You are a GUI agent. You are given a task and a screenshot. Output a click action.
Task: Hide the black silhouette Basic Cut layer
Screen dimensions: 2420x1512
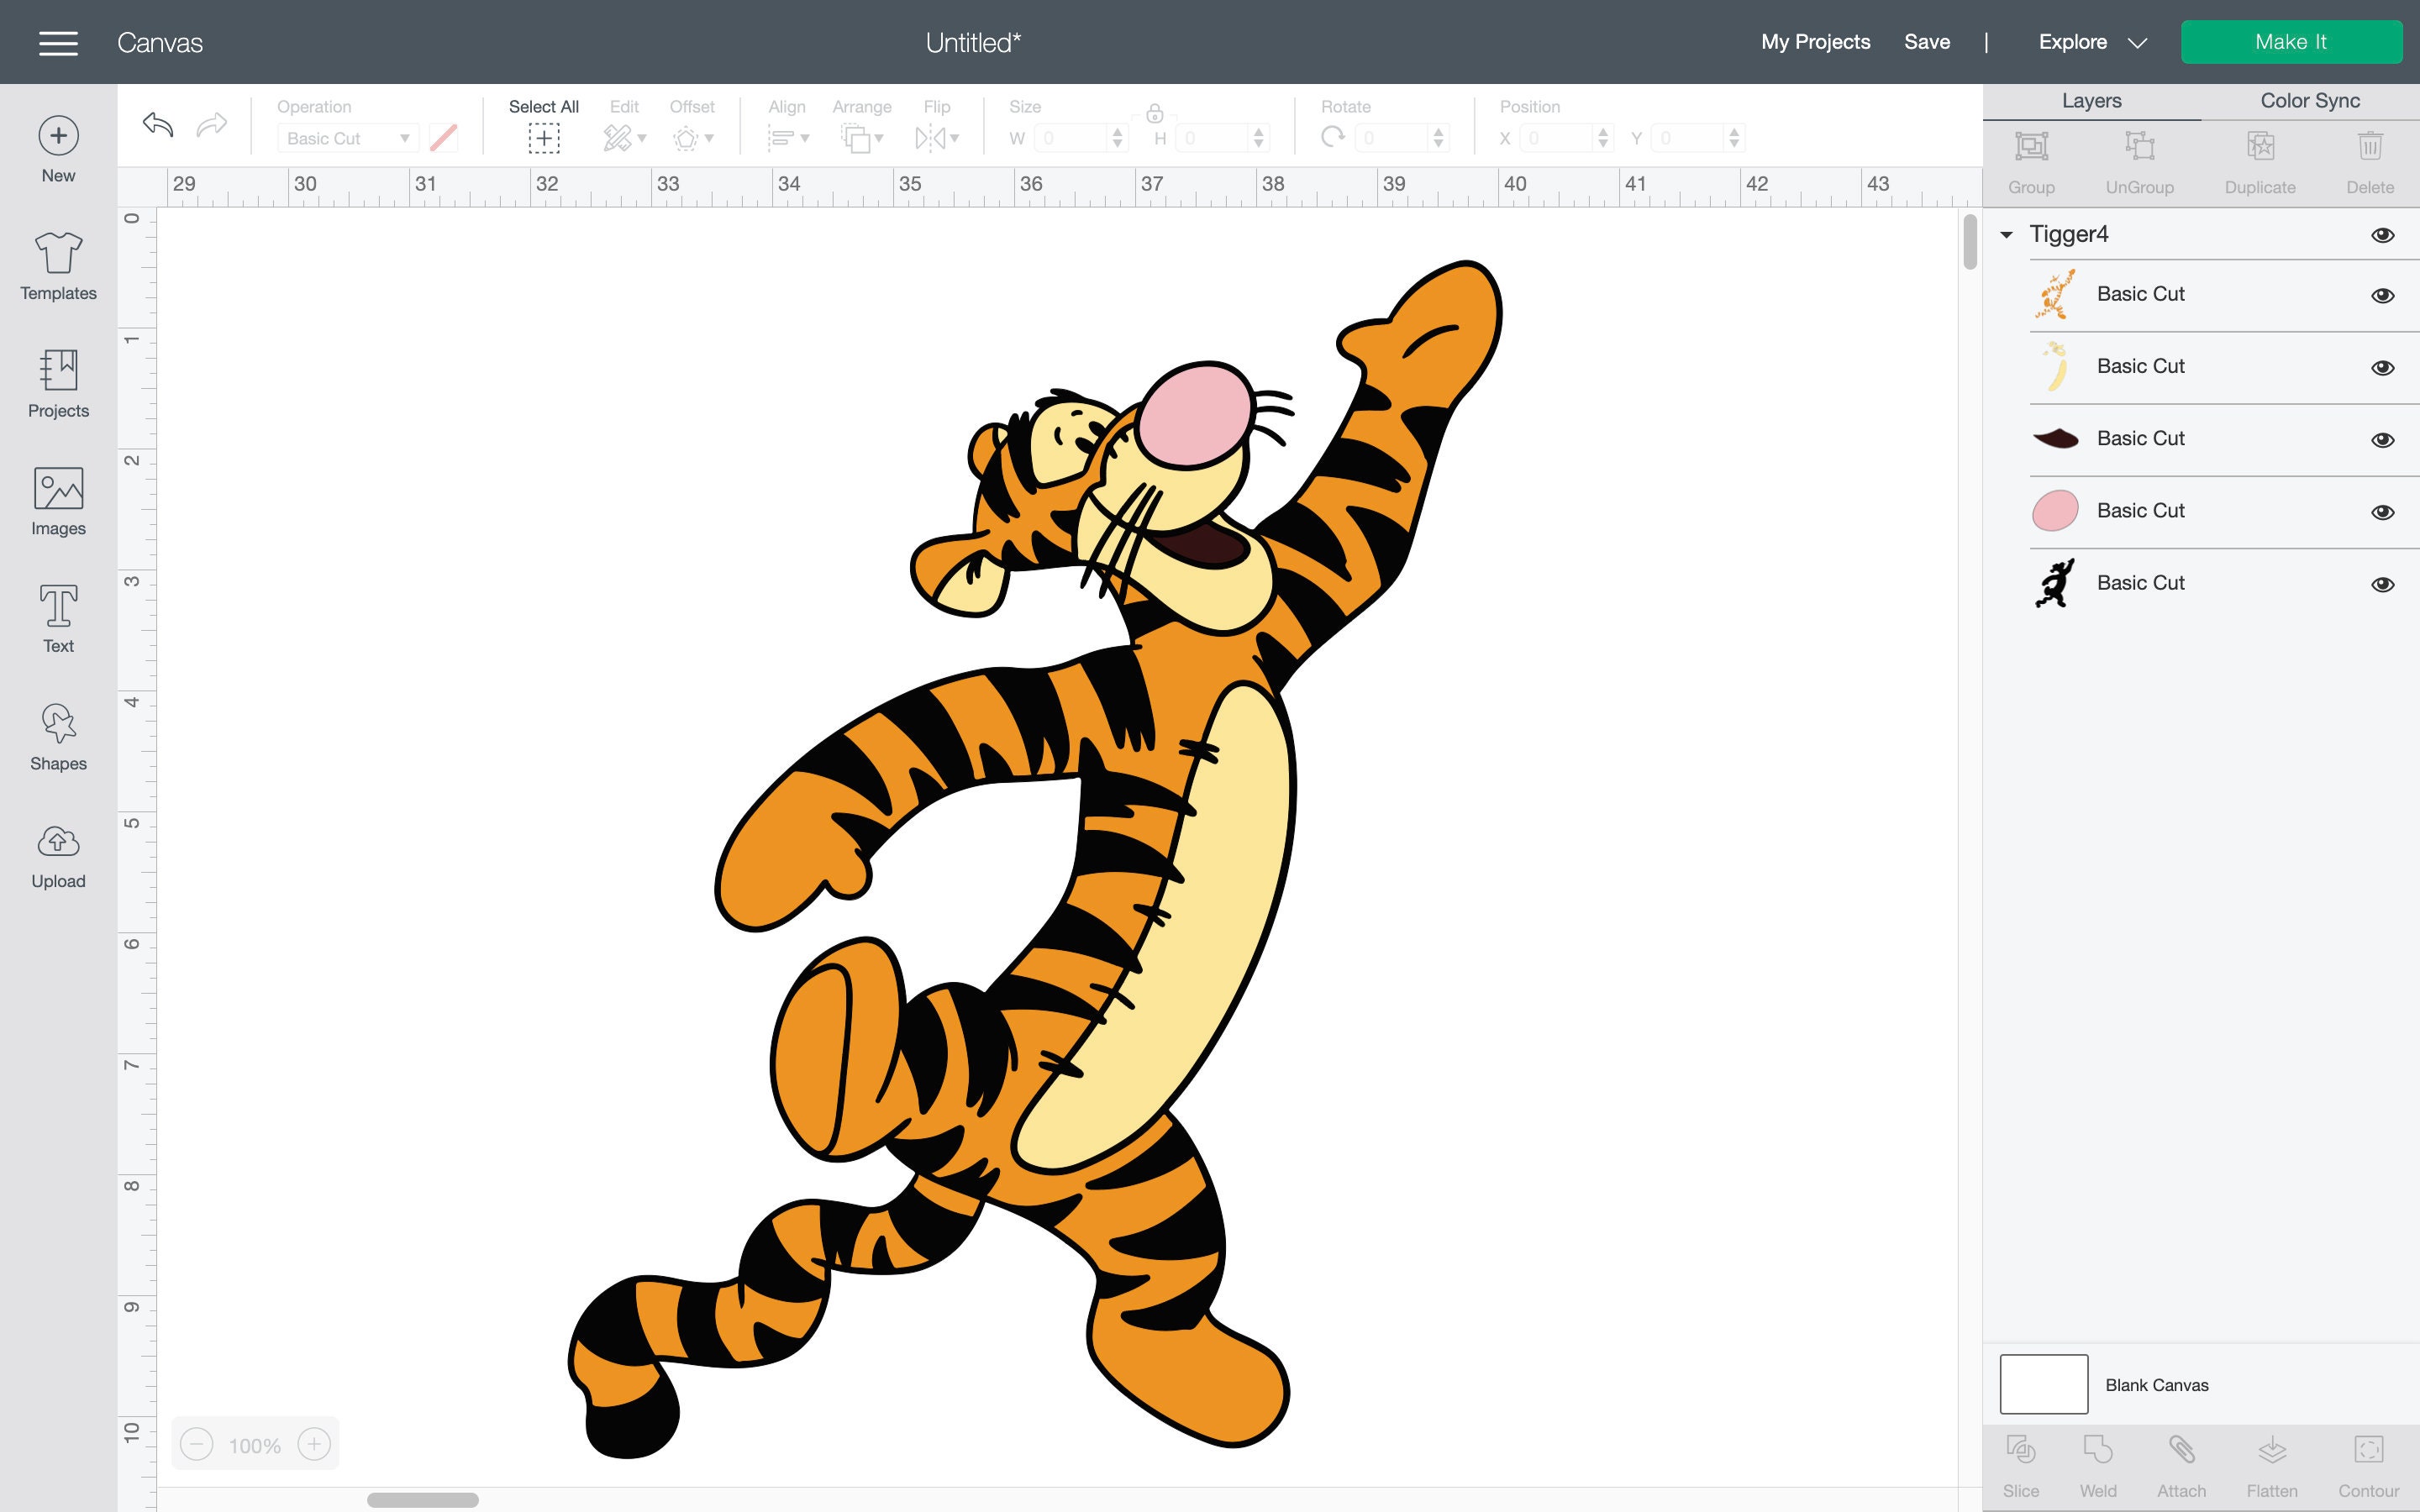2383,583
